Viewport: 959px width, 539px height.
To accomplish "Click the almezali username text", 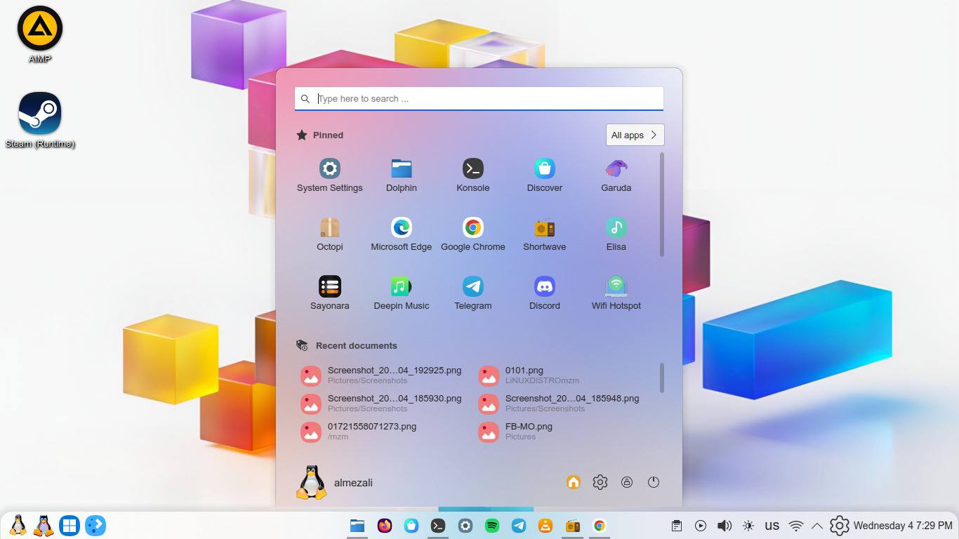I will (353, 483).
